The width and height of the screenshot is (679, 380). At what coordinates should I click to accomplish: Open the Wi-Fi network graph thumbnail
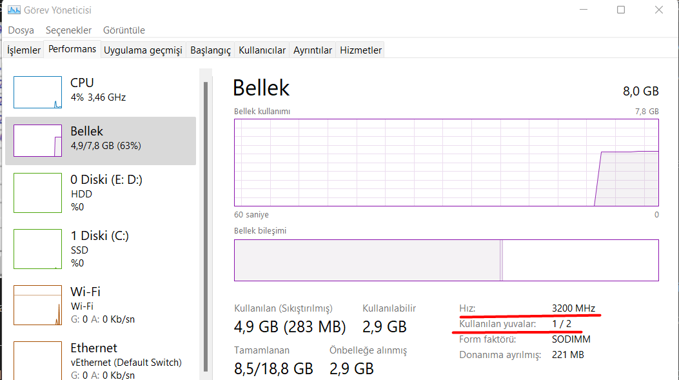(37, 305)
